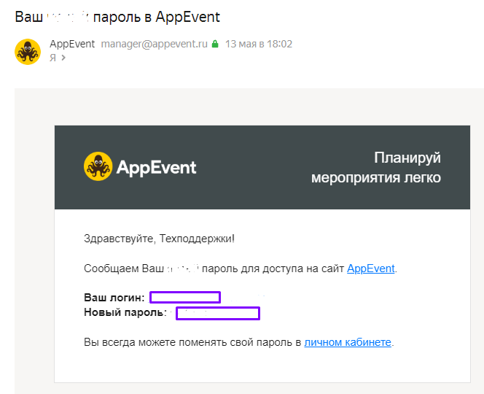Click the redacted new password box
The image size is (484, 394).
(x=218, y=313)
